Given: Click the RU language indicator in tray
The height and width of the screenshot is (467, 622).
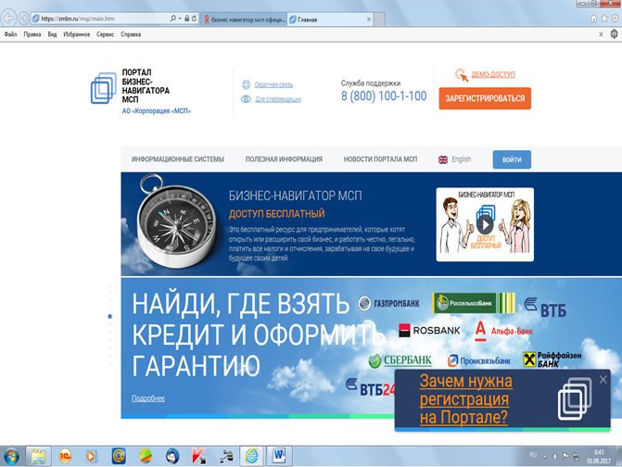Looking at the screenshot, I should tap(533, 455).
